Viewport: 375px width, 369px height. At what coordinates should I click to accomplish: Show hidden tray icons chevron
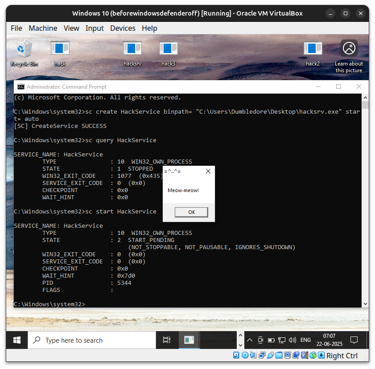(x=250, y=340)
